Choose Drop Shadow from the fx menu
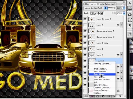 click(102, 69)
